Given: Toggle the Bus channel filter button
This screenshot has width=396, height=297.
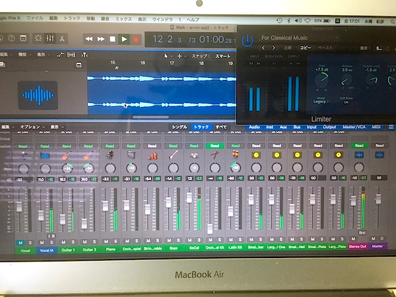Looking at the screenshot, I should pyautogui.click(x=297, y=127).
